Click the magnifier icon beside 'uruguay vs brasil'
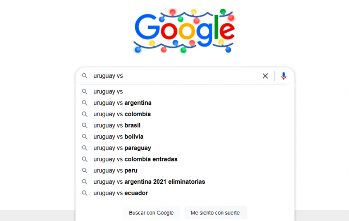Screen dimensions: 349x221 click(x=85, y=125)
